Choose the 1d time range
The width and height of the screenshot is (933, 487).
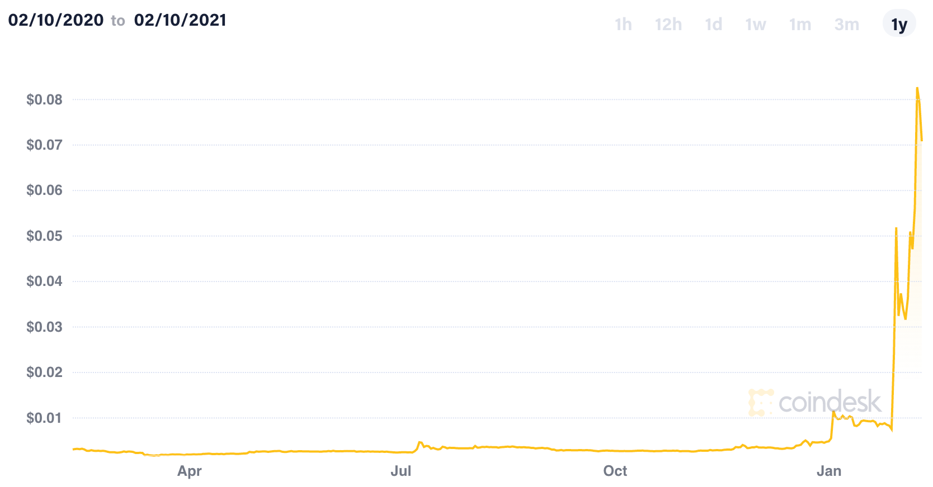(x=713, y=25)
